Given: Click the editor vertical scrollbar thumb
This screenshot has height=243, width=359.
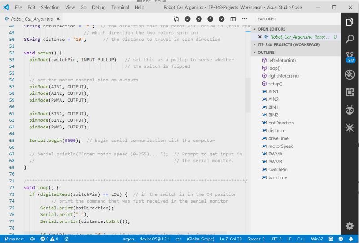Looking at the screenshot, I should [x=248, y=95].
